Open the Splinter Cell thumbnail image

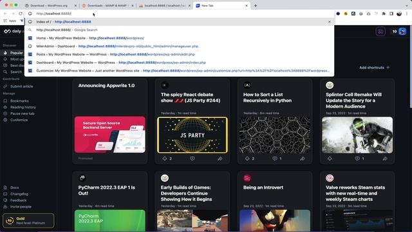[357, 135]
